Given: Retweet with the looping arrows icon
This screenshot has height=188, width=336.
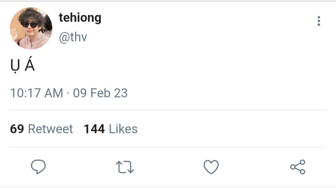Looking at the screenshot, I should click(x=125, y=167).
